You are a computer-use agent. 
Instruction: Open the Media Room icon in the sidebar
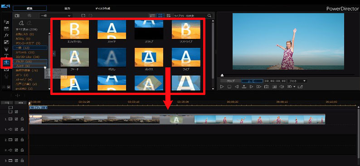click(6, 22)
